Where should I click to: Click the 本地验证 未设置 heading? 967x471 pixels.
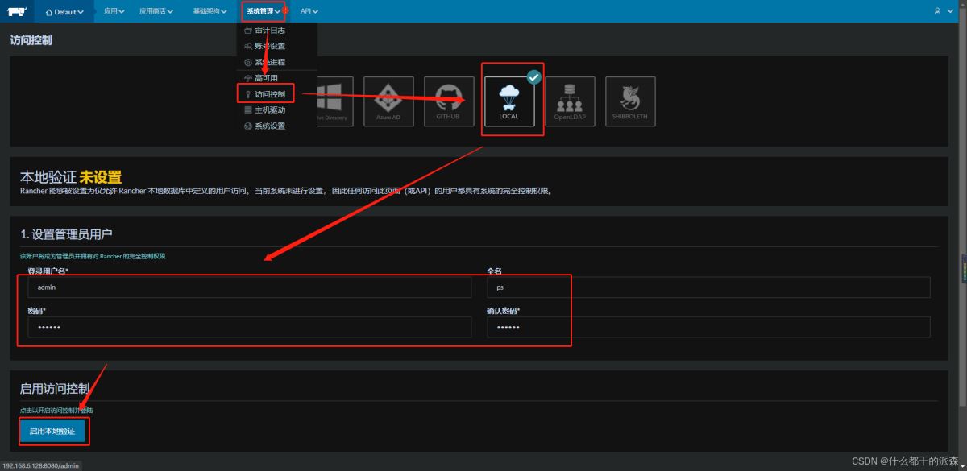click(71, 177)
